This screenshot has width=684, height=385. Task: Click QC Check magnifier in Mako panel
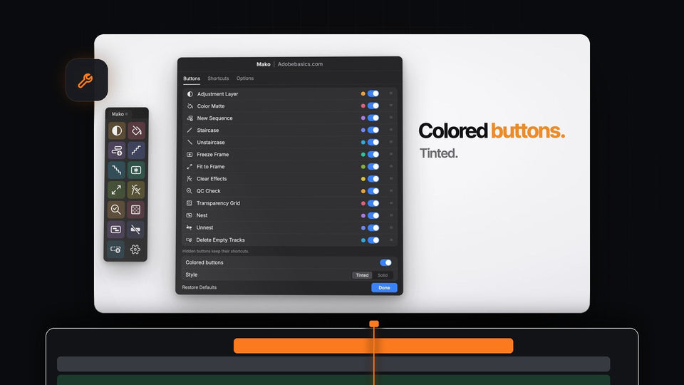116,210
